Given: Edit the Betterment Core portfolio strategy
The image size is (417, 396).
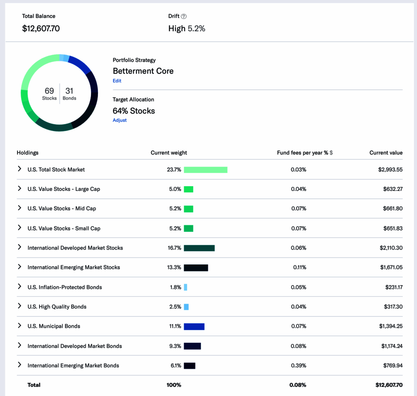Looking at the screenshot, I should (x=117, y=81).
